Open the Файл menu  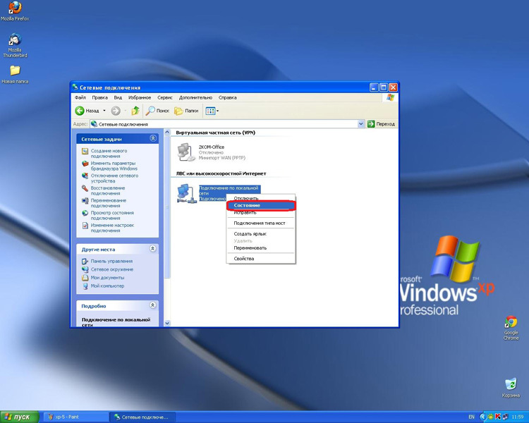[x=80, y=97]
